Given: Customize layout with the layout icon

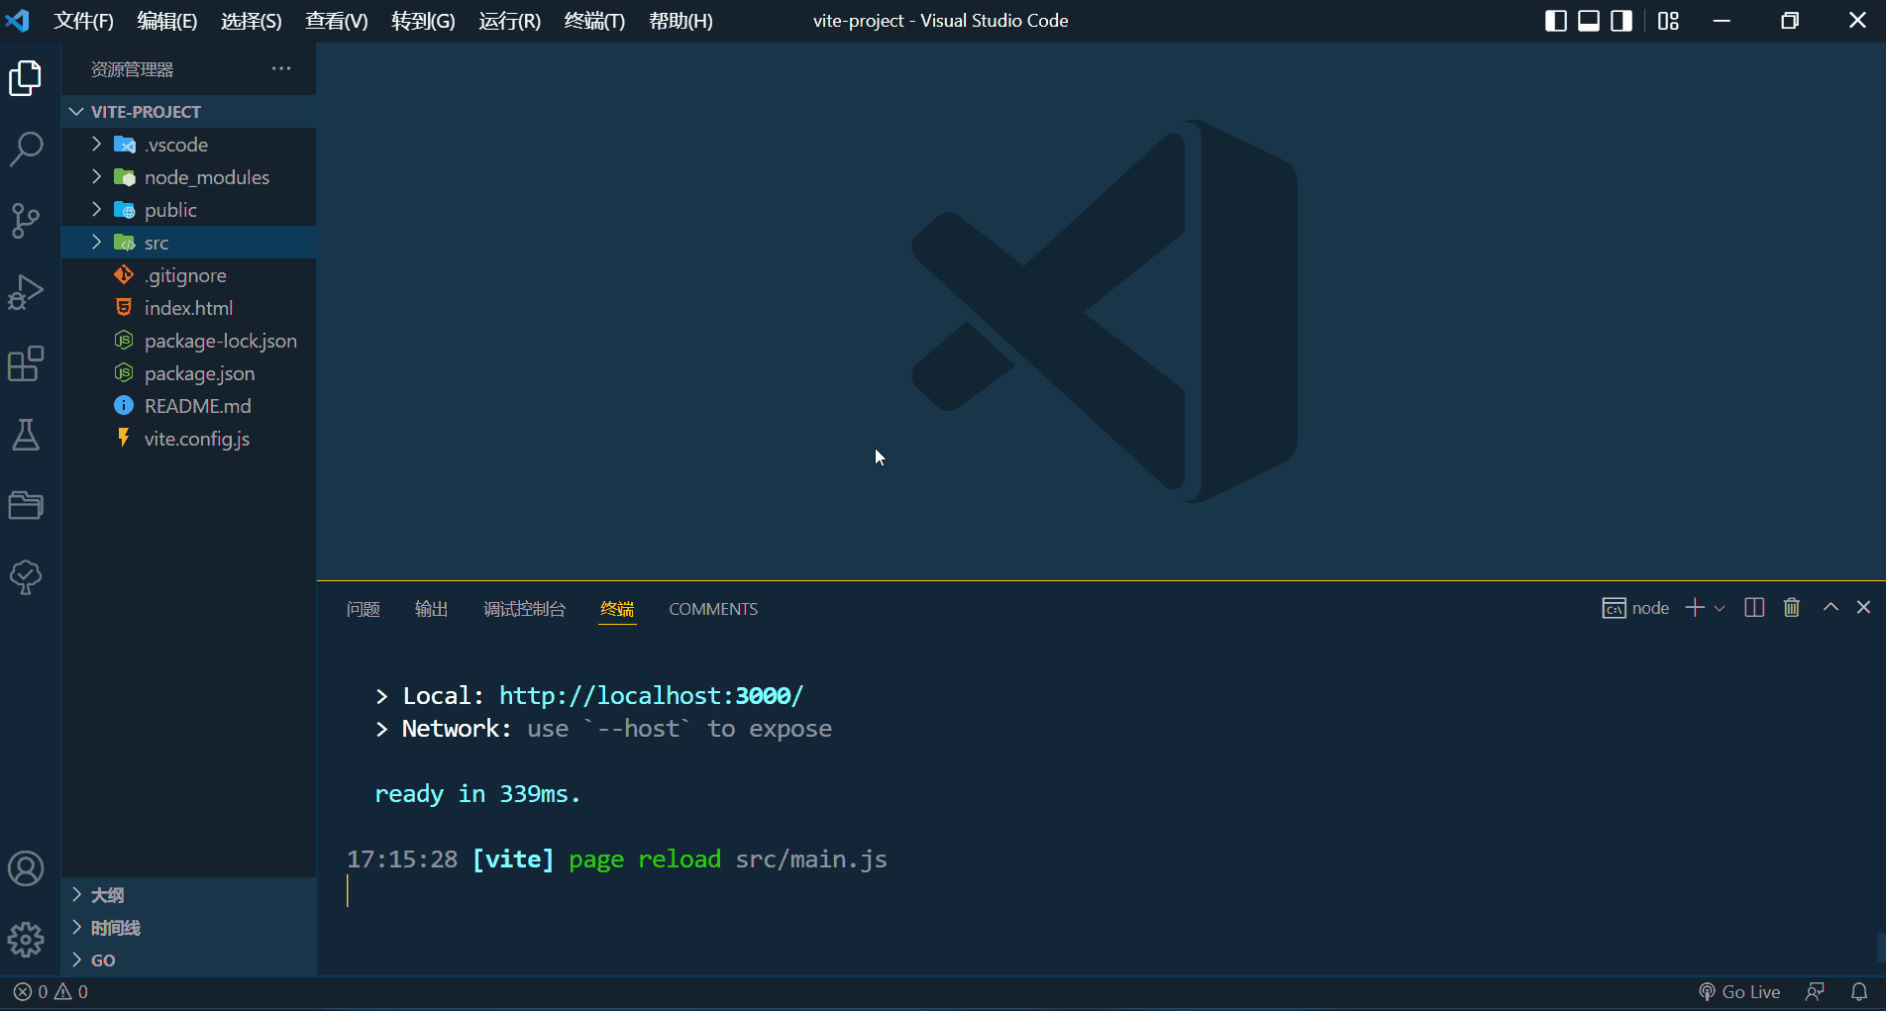Looking at the screenshot, I should point(1668,21).
